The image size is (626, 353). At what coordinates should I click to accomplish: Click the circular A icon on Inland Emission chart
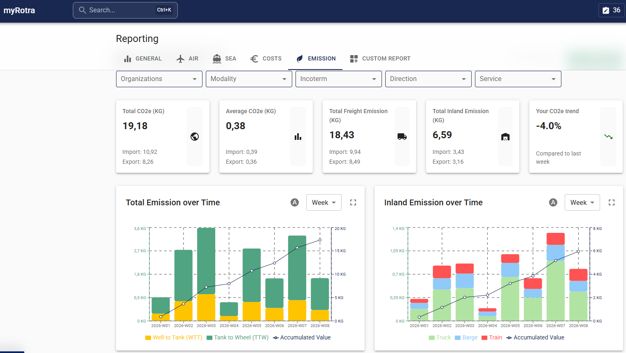click(x=553, y=202)
